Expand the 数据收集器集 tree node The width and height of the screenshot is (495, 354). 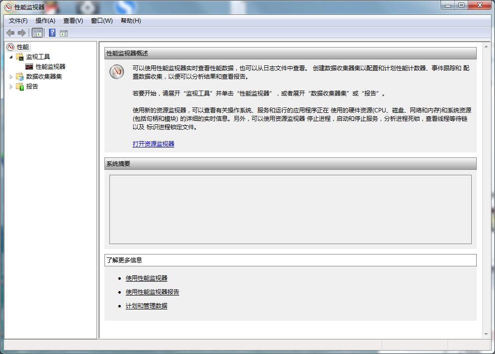coord(11,77)
